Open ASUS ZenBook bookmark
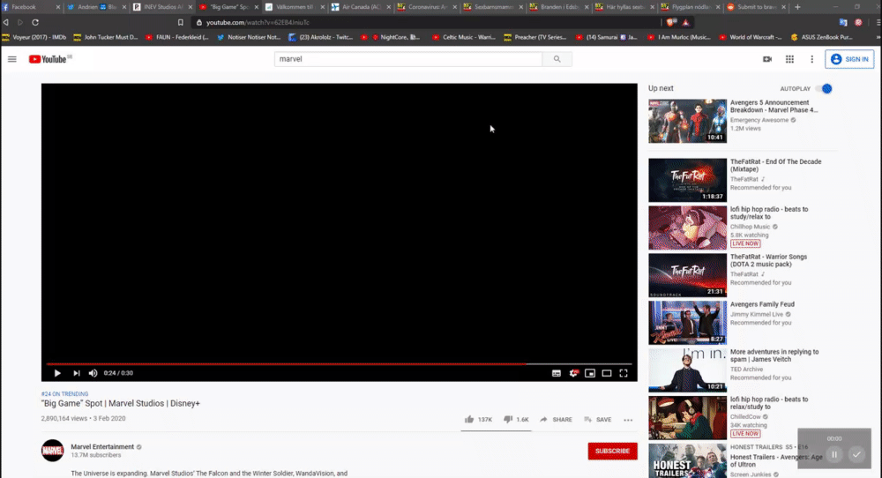The image size is (882, 478). click(821, 38)
